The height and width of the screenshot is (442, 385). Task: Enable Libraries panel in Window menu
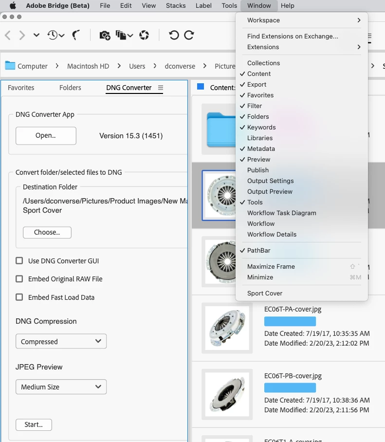(x=302, y=138)
